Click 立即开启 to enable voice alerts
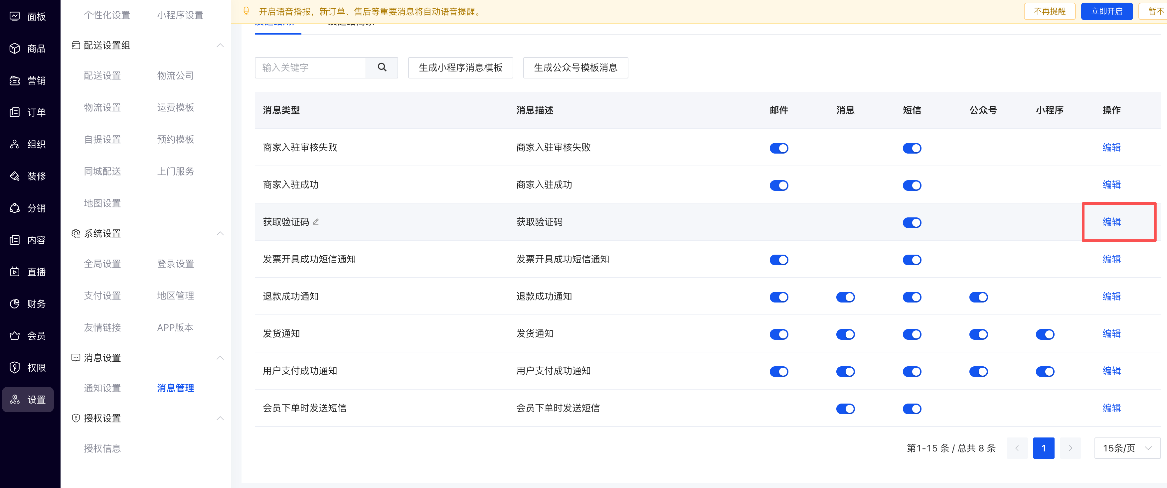The height and width of the screenshot is (488, 1167). tap(1106, 11)
